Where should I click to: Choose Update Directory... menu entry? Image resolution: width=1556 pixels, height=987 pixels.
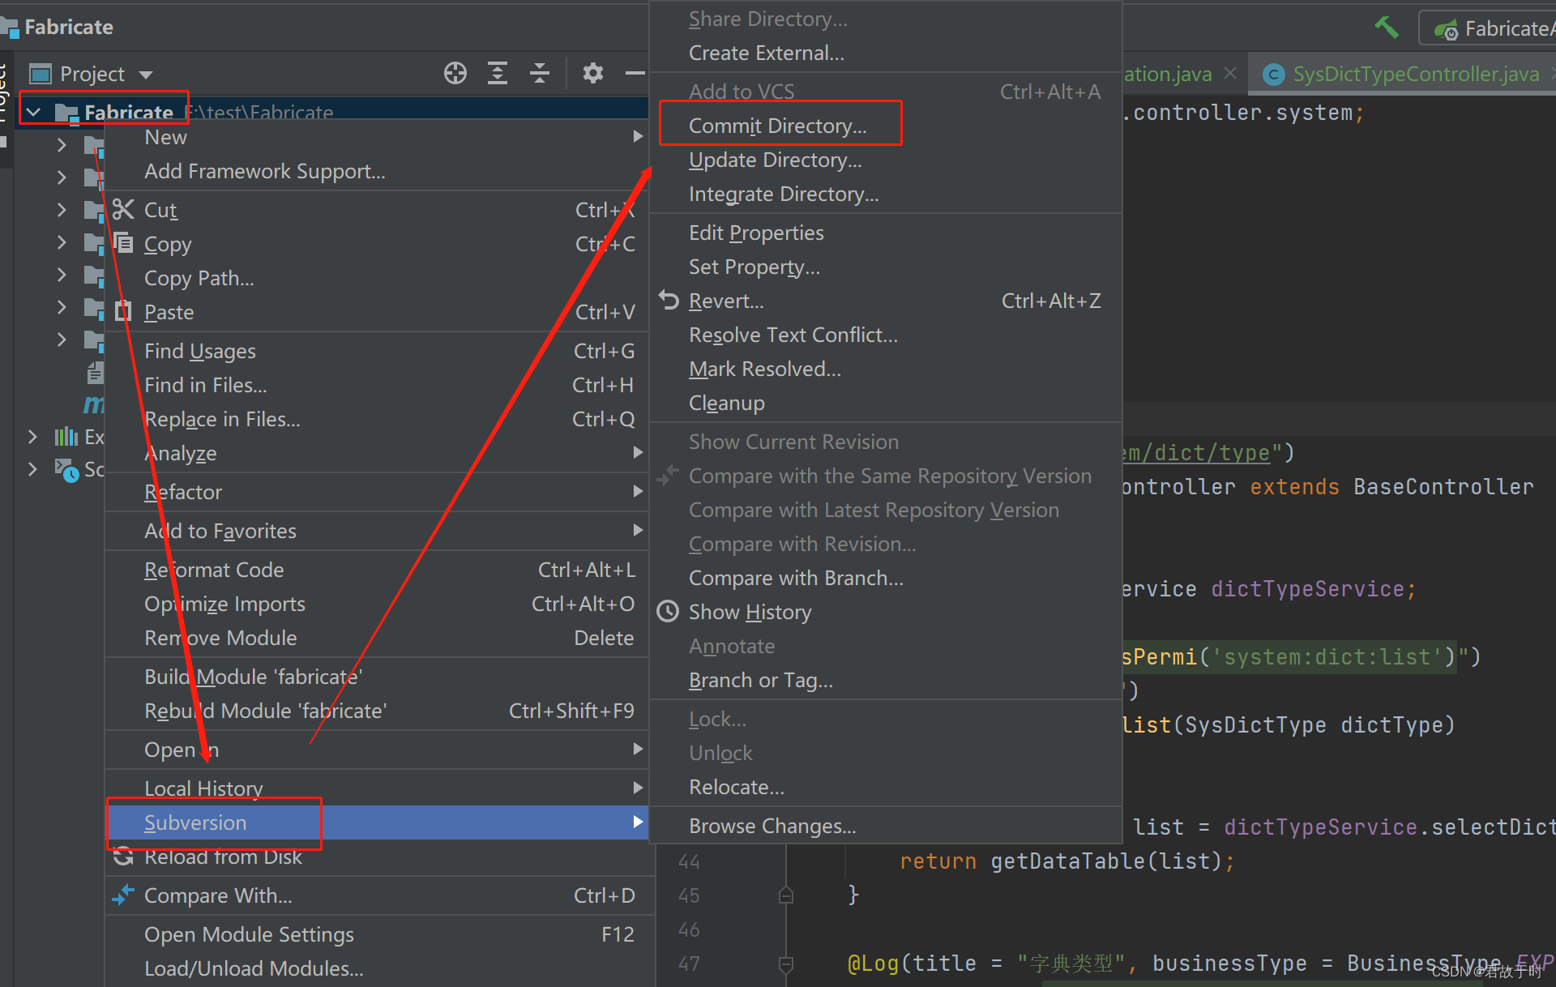[x=775, y=160]
